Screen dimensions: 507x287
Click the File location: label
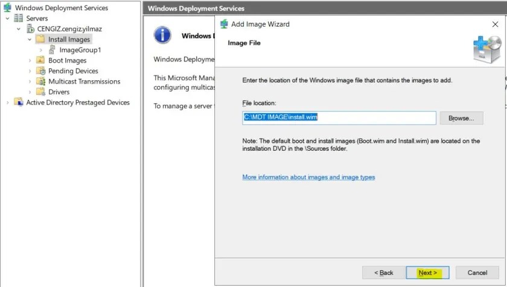tap(259, 103)
